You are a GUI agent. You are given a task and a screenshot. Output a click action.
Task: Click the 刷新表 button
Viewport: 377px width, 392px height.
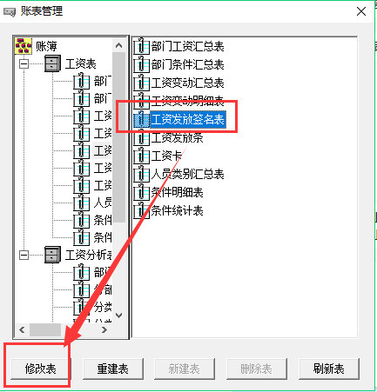pos(329,369)
